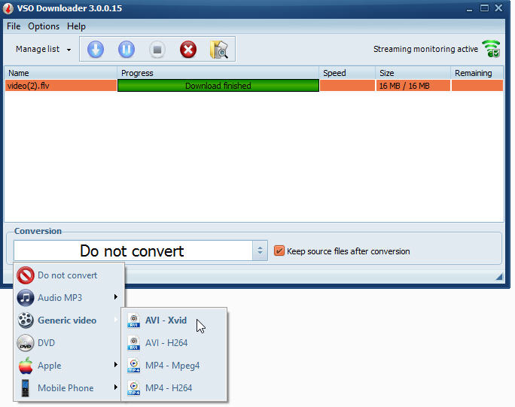Click the AVI file icon beside AVI - H264
Viewport: 515px width, 407px height.
point(134,343)
